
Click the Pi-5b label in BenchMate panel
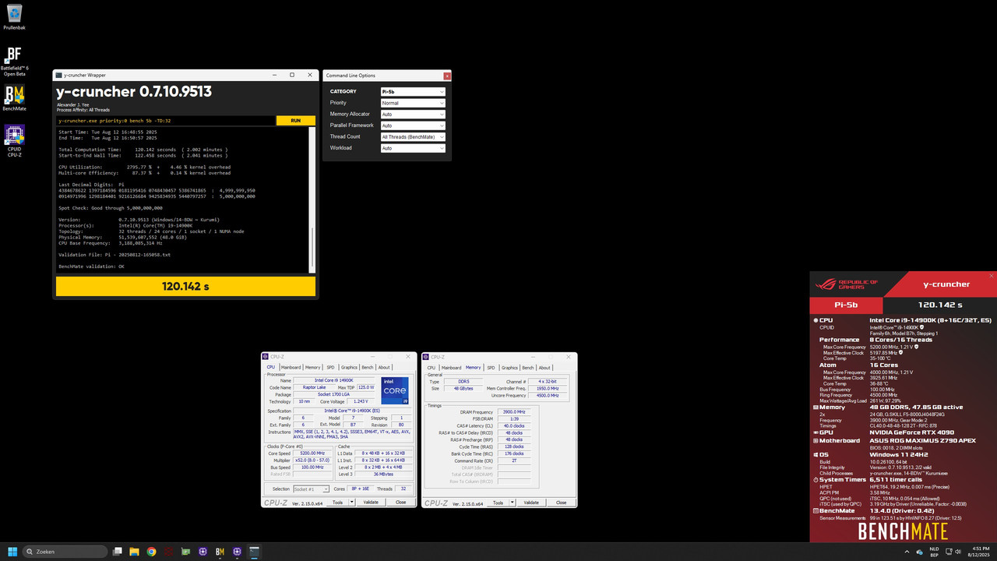click(x=846, y=305)
